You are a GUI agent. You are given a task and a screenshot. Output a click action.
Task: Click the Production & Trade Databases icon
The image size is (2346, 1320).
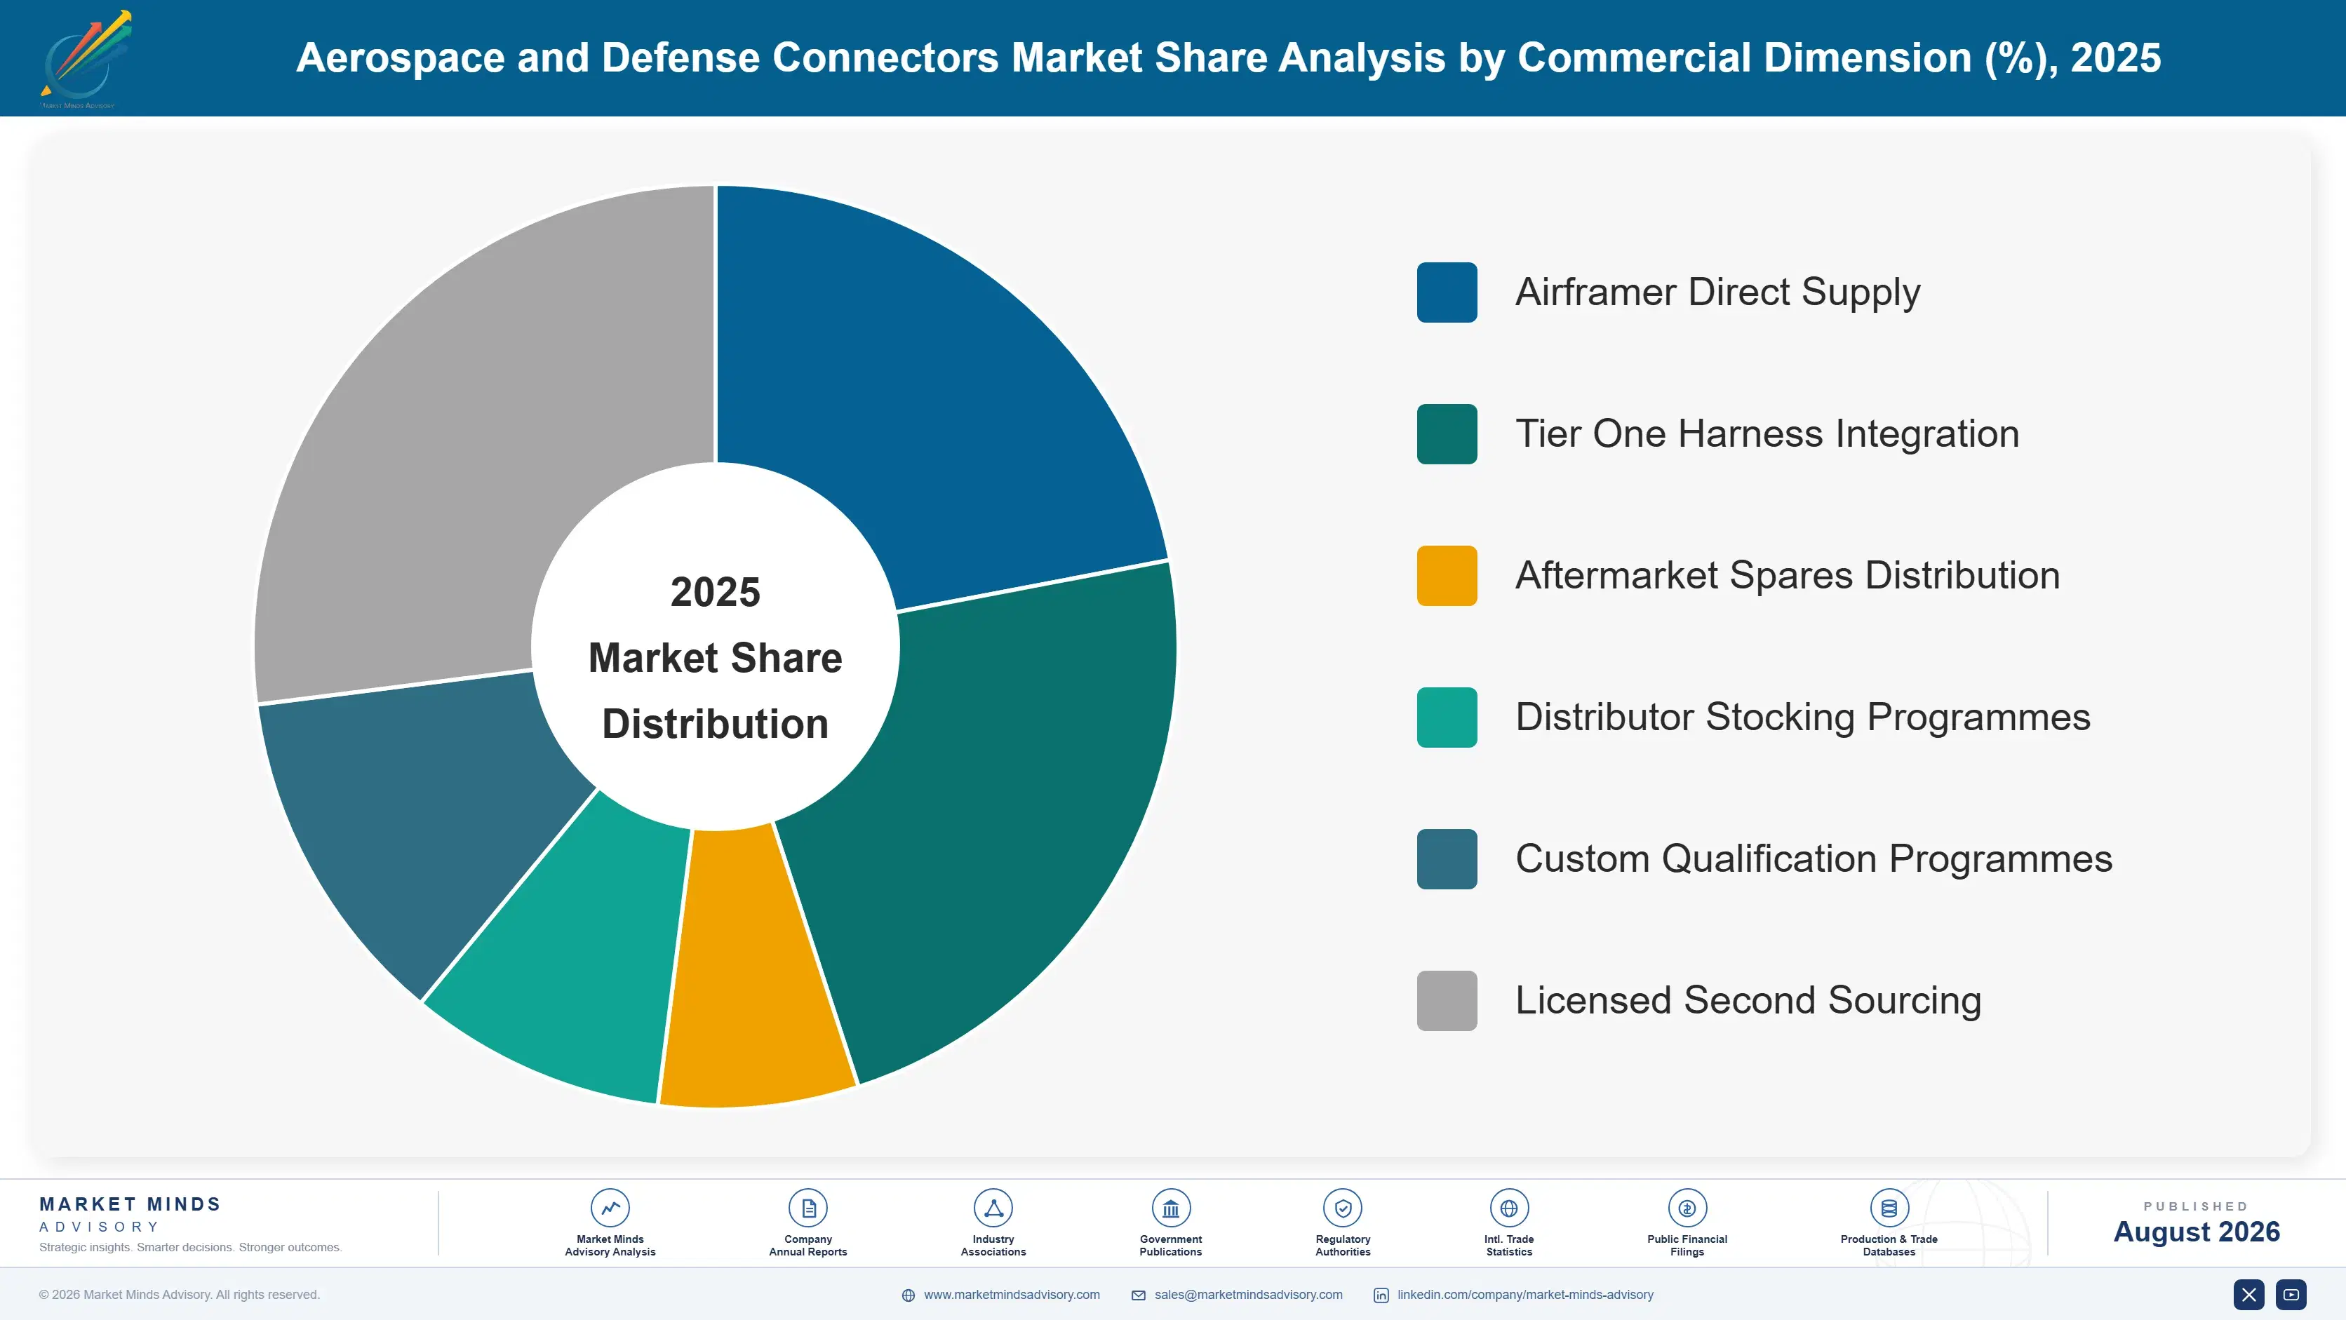click(x=1889, y=1208)
